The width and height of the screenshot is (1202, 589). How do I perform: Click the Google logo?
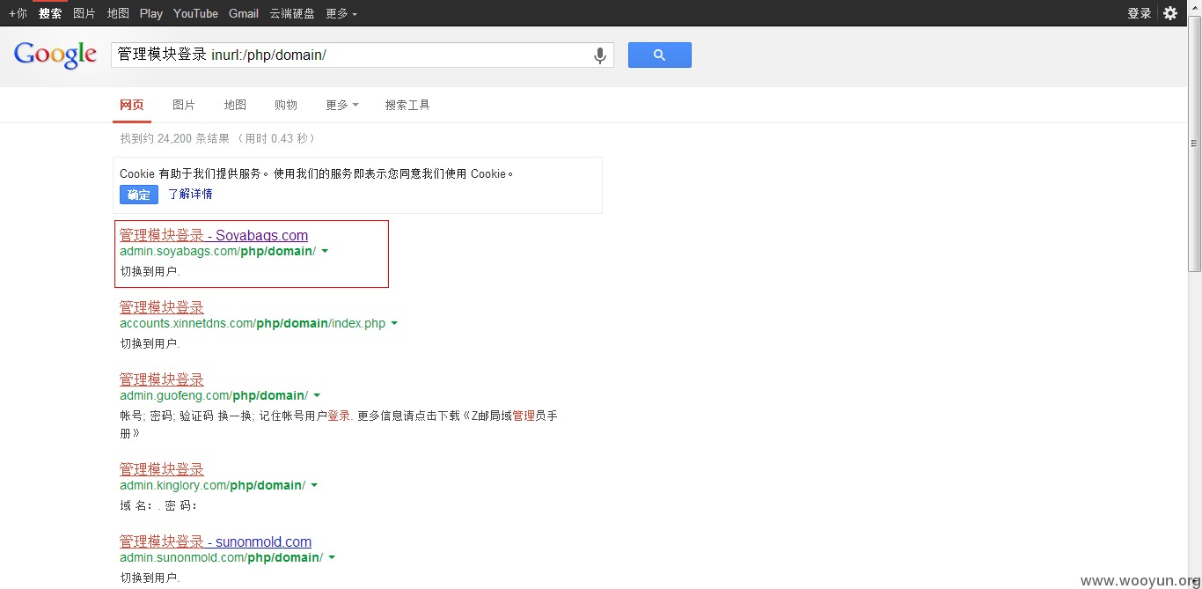click(x=55, y=55)
